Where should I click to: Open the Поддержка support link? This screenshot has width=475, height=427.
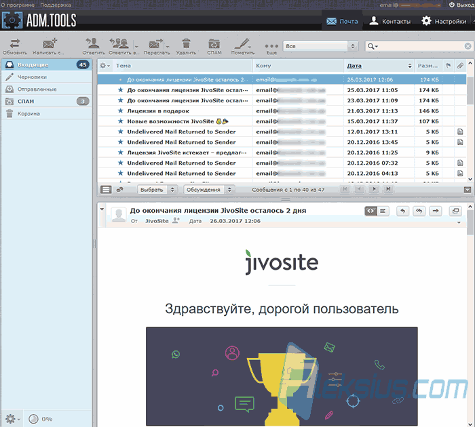click(x=56, y=5)
